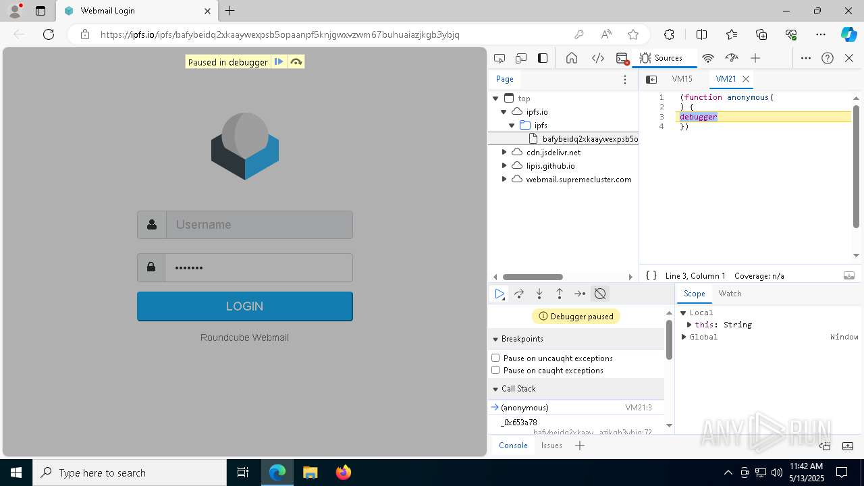Focus the password input field
Viewport: 864px width, 486px height.
259,267
